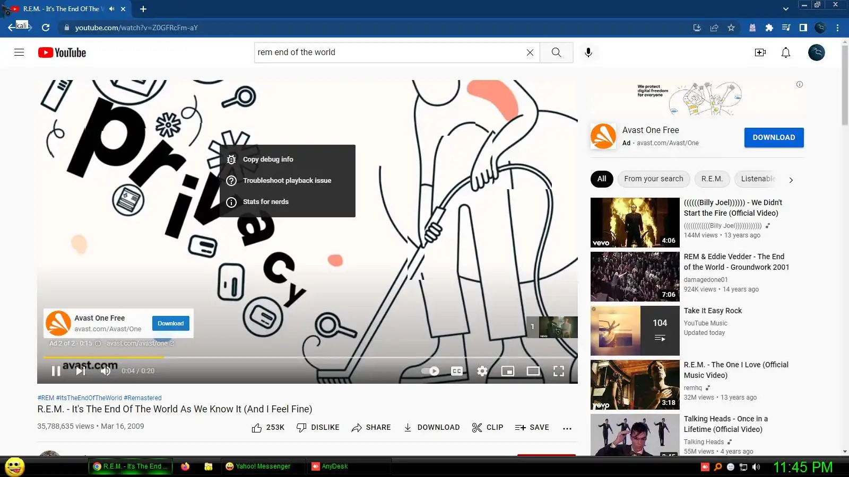This screenshot has height=477, width=849.
Task: Enter full screen mode
Action: (559, 371)
